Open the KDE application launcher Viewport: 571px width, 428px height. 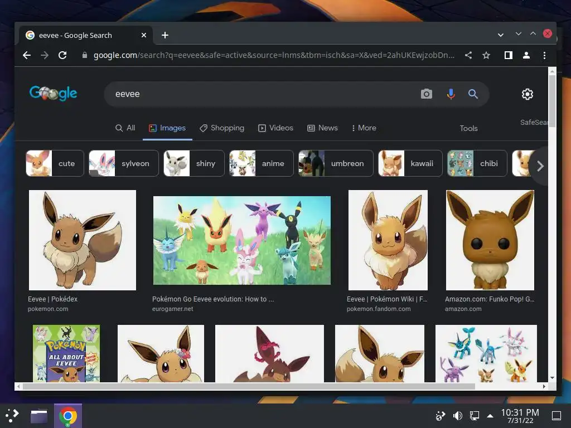click(12, 415)
